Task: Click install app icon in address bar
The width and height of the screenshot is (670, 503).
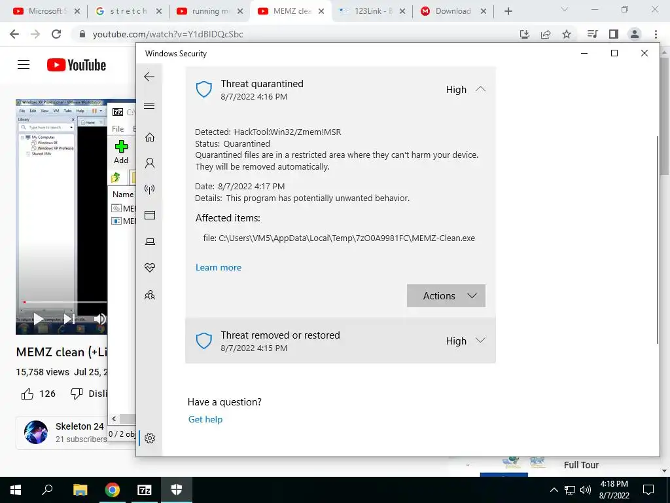Action: [525, 34]
